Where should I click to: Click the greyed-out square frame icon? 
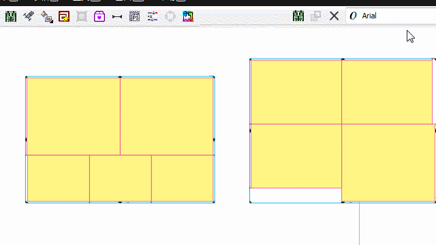point(82,16)
